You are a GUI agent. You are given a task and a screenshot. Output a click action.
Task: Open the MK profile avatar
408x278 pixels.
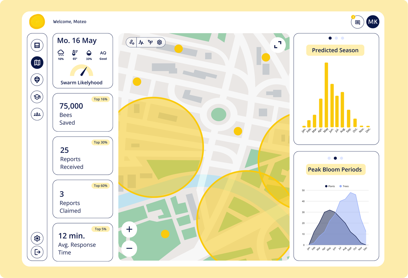[x=373, y=22]
